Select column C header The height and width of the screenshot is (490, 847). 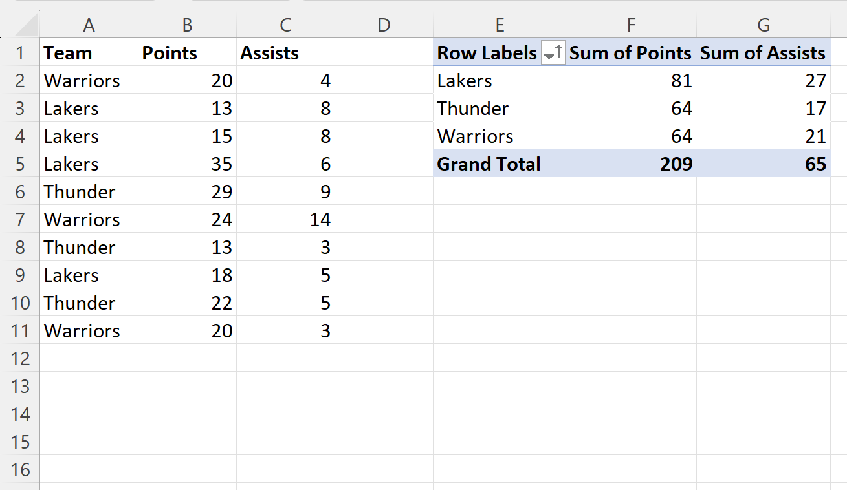(x=285, y=25)
